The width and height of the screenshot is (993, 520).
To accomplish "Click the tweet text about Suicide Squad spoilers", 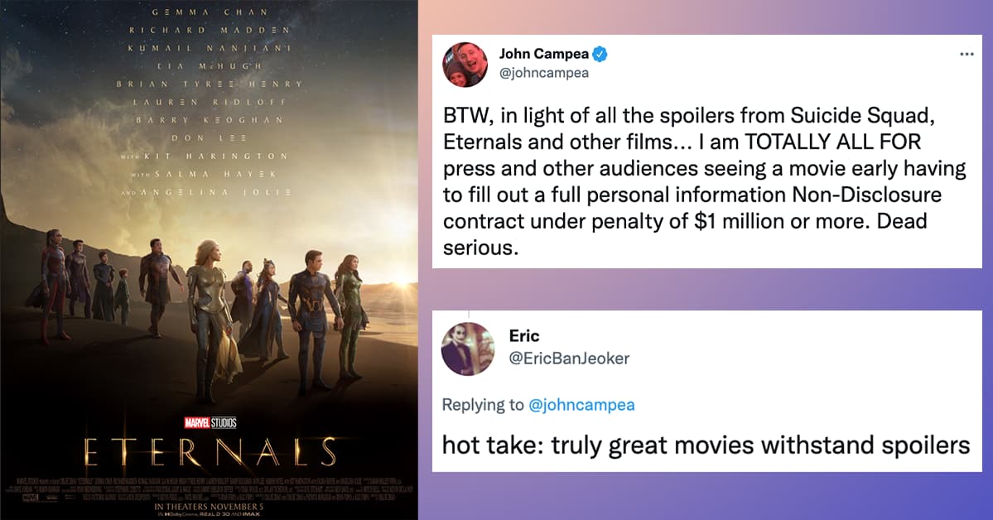I will [704, 181].
